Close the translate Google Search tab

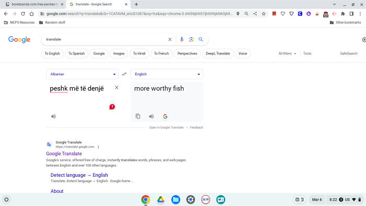click(x=126, y=4)
